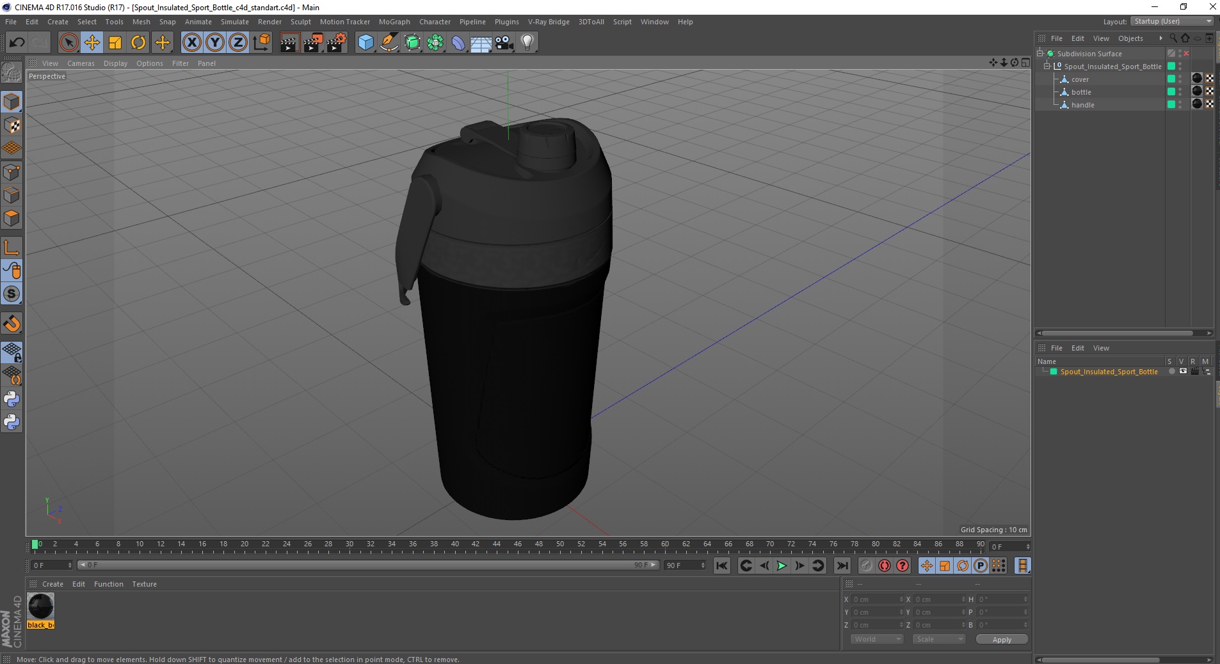
Task: Toggle layer color of cover object
Action: click(1171, 79)
